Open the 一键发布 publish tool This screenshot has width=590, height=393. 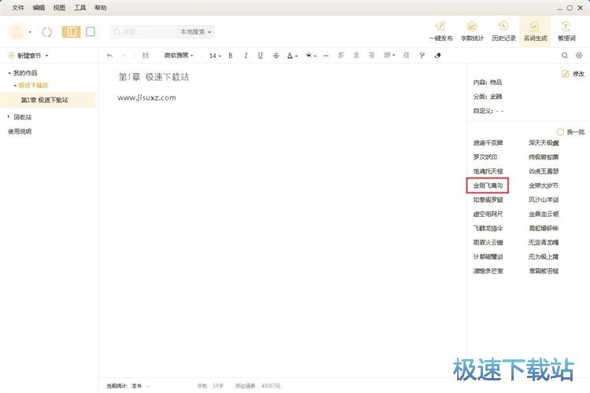[x=441, y=31]
